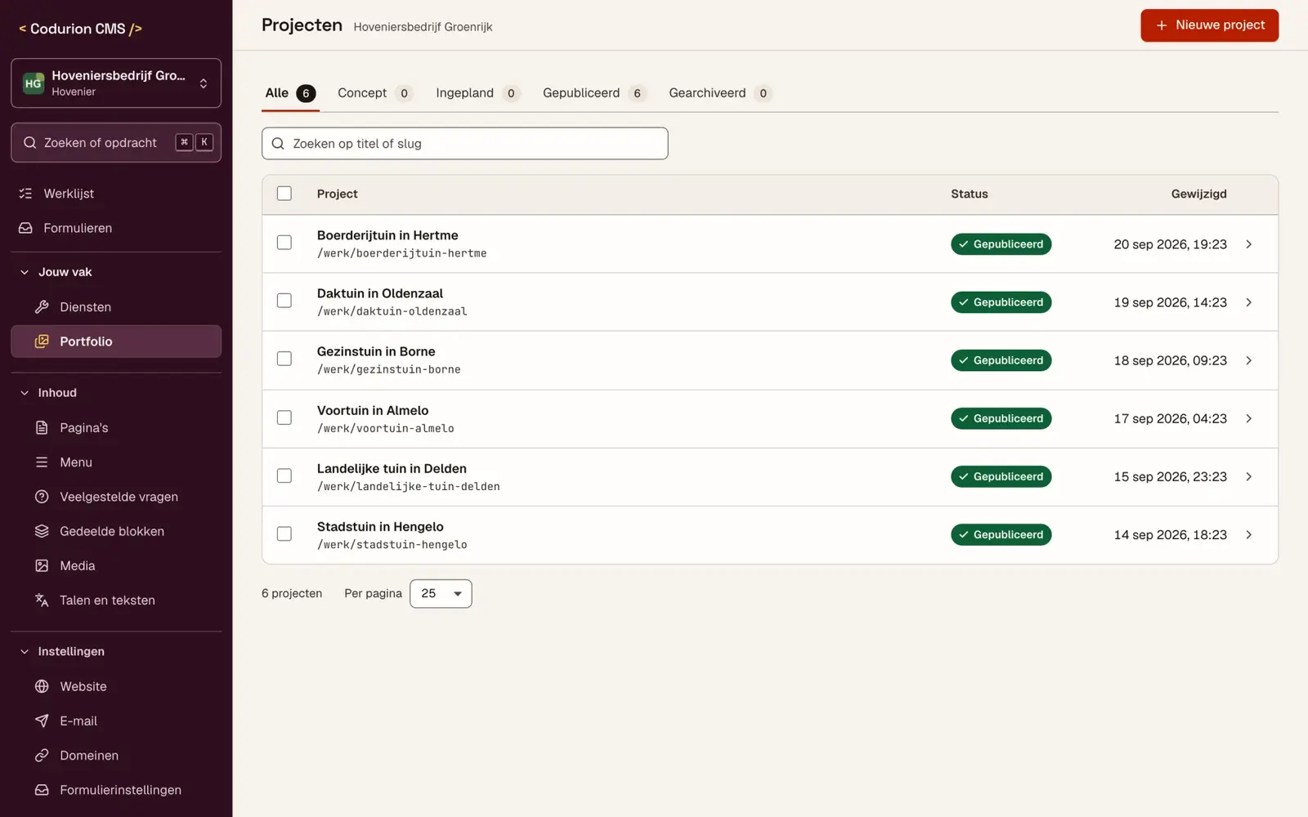Open the Werklijst checklist icon
Viewport: 1308px width, 817px height.
pos(25,194)
